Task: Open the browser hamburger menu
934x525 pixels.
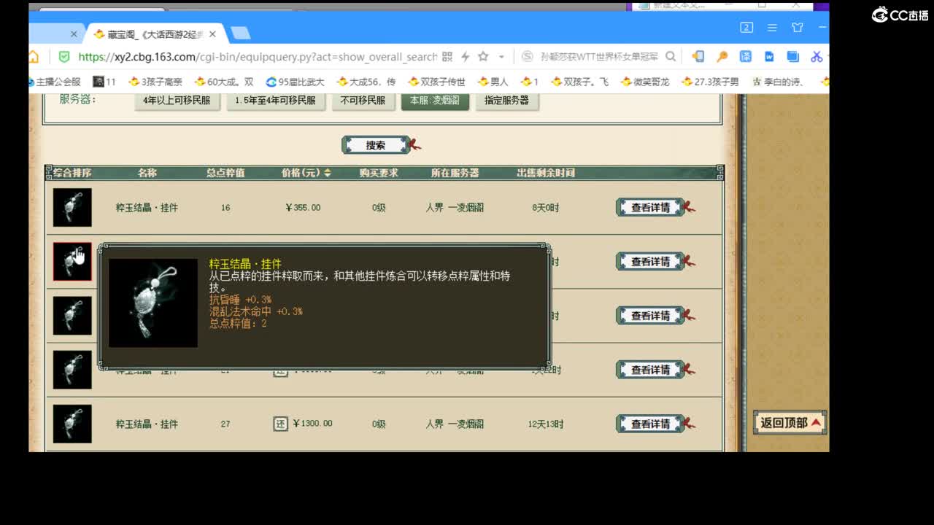Action: pos(772,28)
